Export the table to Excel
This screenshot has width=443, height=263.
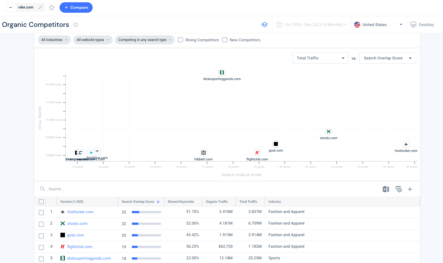386,189
